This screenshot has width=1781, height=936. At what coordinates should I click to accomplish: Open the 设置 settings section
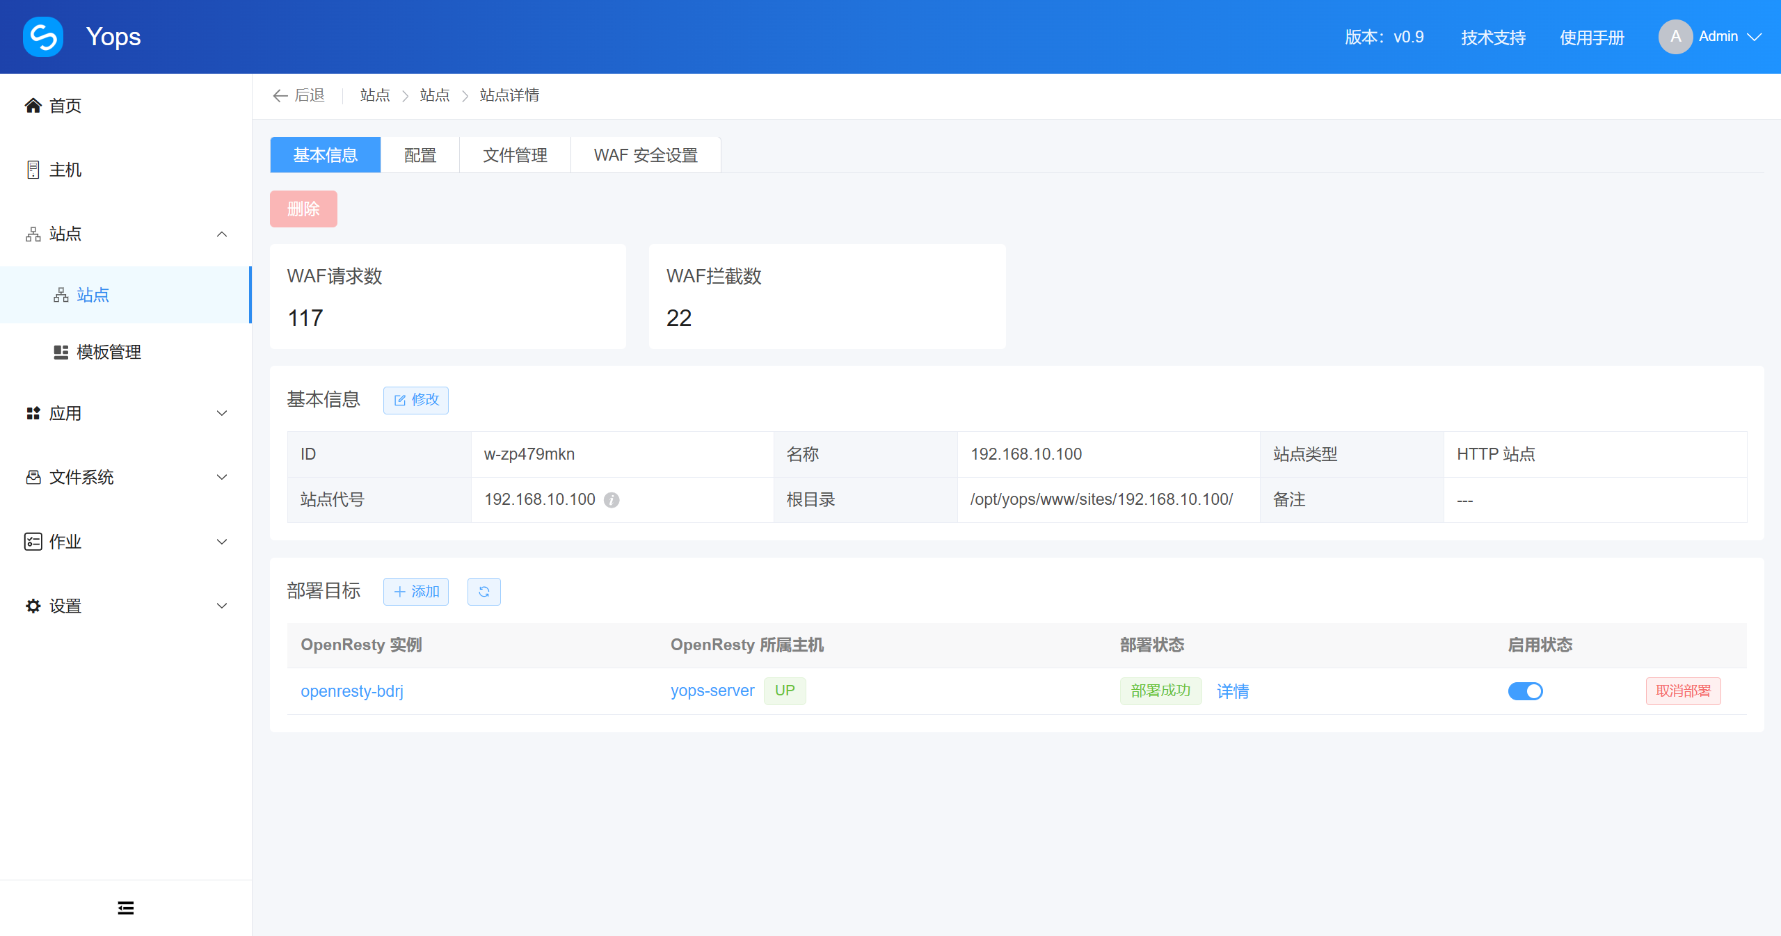[66, 606]
